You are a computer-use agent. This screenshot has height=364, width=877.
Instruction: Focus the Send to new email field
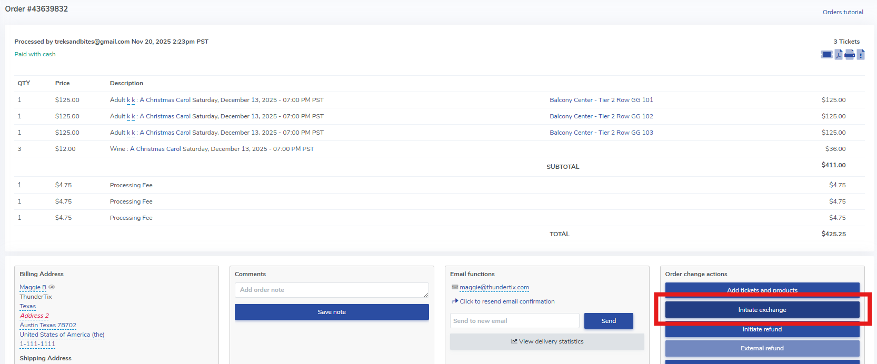pyautogui.click(x=514, y=321)
